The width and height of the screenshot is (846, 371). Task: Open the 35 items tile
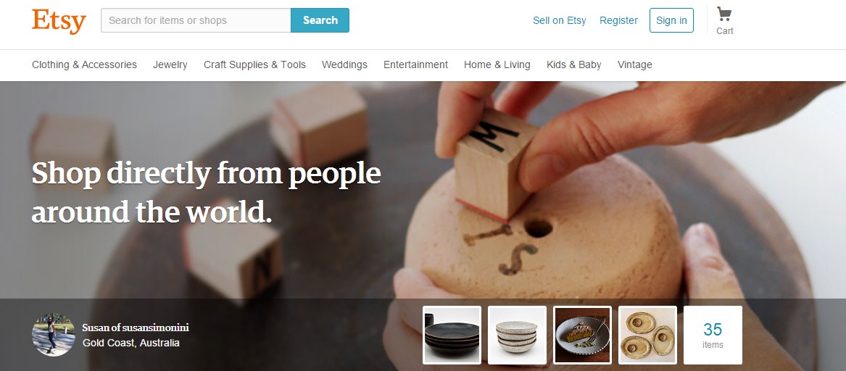point(713,335)
